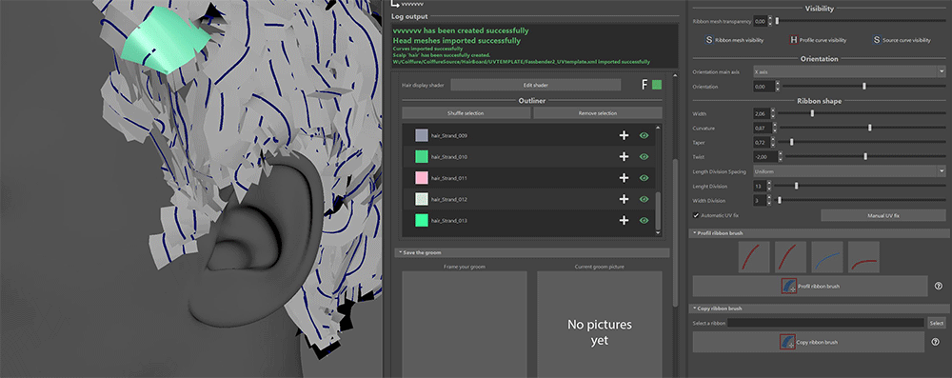The height and width of the screenshot is (378, 952).
Task: Click the plus icon for hair_Strand_013
Action: coord(624,221)
